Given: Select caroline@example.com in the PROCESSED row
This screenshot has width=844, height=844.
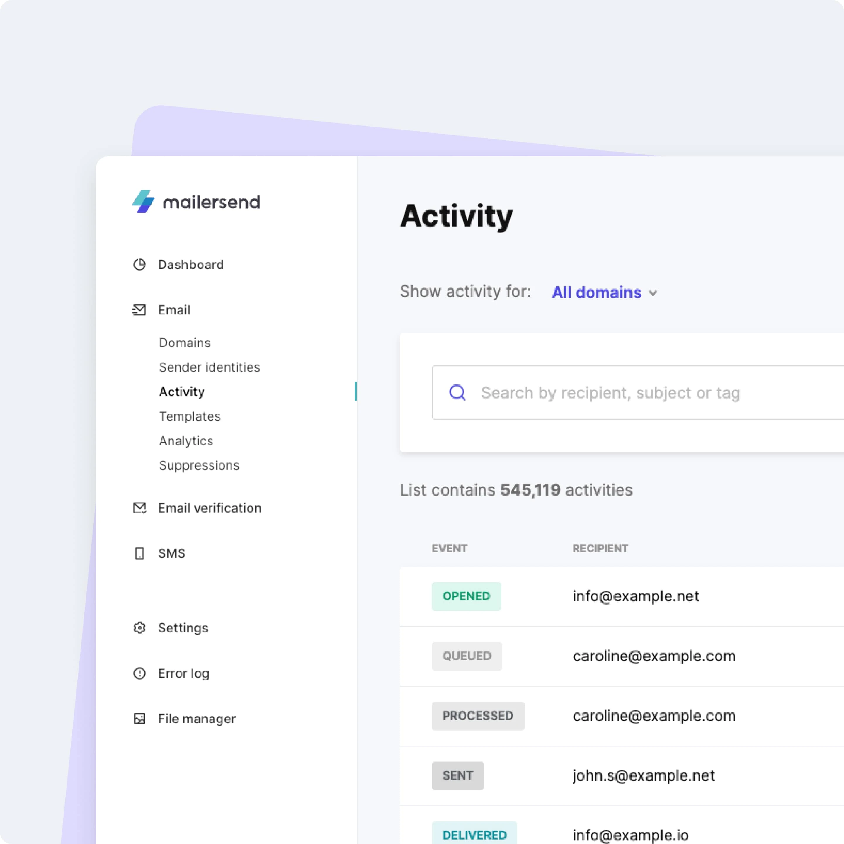Looking at the screenshot, I should [x=654, y=716].
